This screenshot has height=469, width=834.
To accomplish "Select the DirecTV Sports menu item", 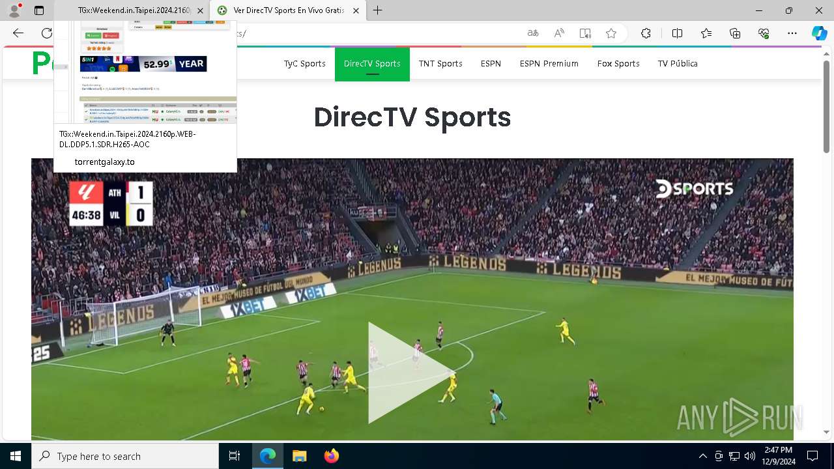I will pos(372,64).
